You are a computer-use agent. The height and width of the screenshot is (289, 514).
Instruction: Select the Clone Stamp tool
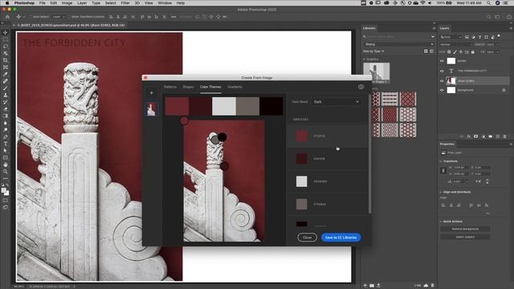pos(6,95)
